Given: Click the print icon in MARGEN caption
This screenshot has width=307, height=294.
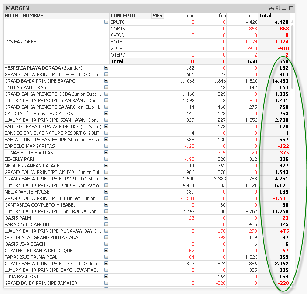Looking at the screenshot, I should pyautogui.click(x=272, y=8).
